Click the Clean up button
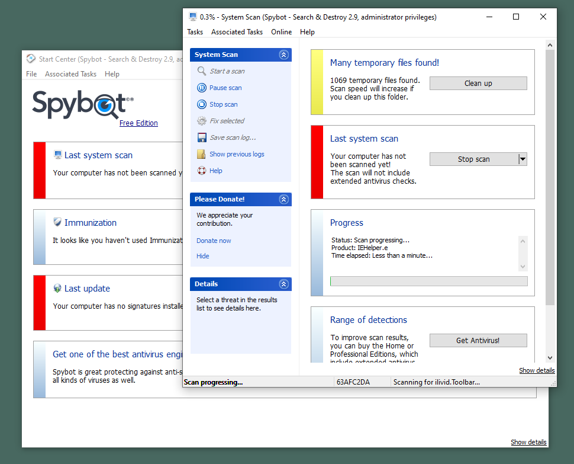 coord(478,83)
